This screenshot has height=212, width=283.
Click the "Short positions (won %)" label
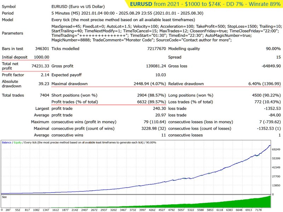click(74, 95)
